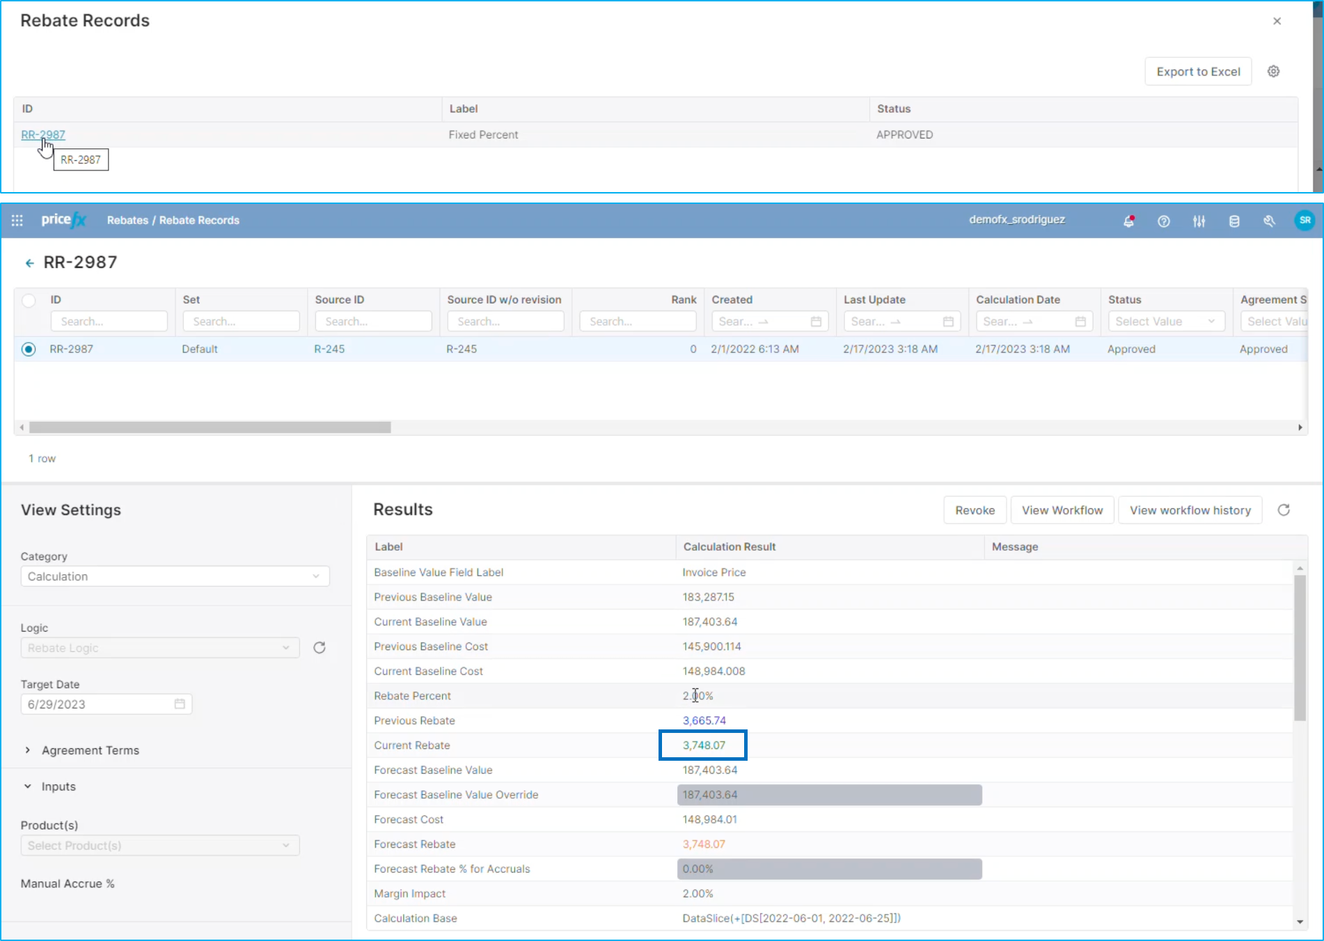This screenshot has width=1324, height=941.
Task: Click the Target Date input field
Action: pos(99,704)
